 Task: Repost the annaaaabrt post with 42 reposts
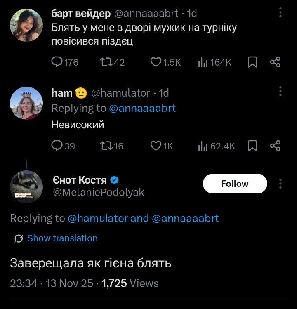click(x=105, y=62)
